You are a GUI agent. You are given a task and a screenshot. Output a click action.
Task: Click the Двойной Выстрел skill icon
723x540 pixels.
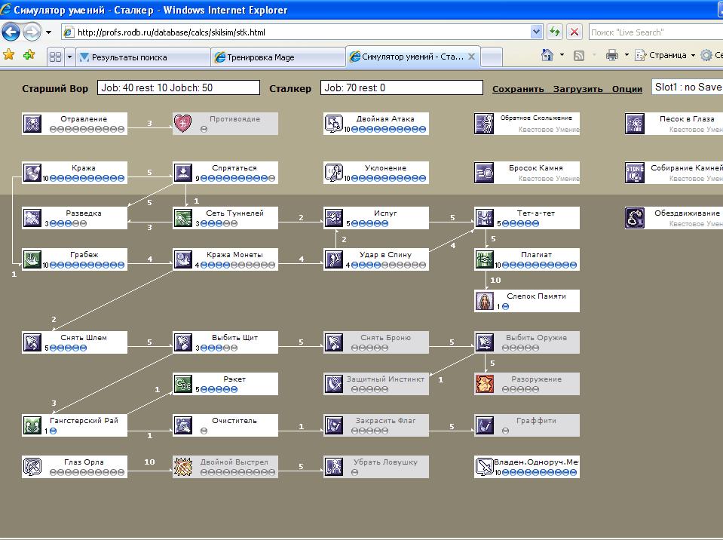click(183, 467)
